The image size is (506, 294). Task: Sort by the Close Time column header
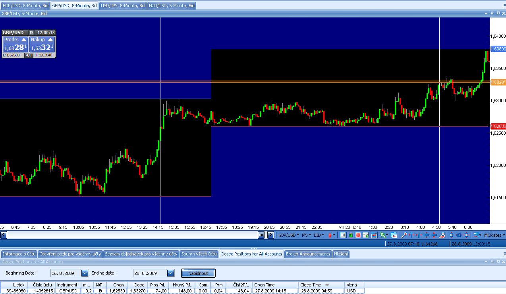[x=321, y=285]
